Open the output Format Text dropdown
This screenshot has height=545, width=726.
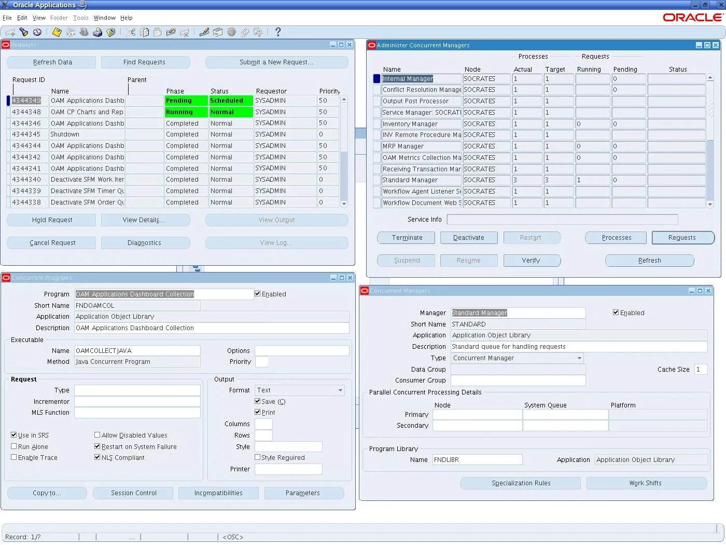(x=340, y=390)
